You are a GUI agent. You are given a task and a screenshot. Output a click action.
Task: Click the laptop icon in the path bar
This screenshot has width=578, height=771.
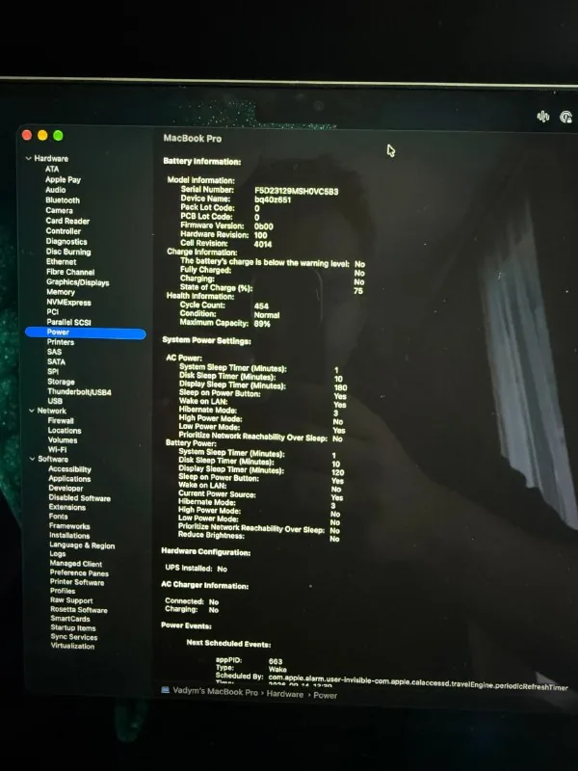(x=166, y=690)
